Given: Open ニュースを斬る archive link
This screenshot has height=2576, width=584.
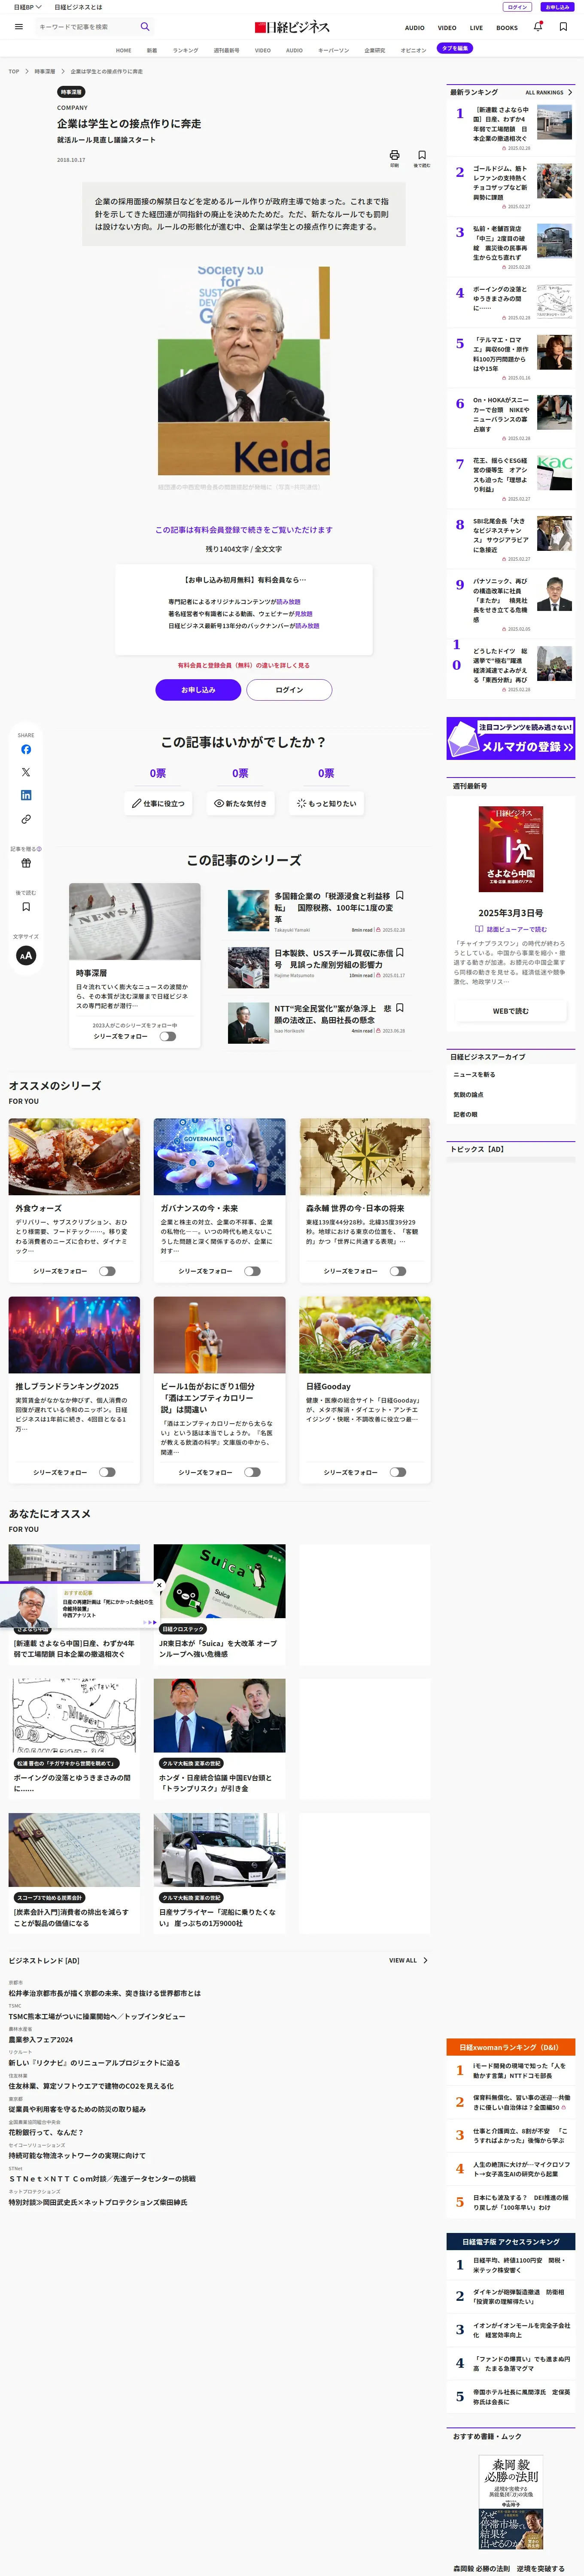Looking at the screenshot, I should [x=474, y=1075].
